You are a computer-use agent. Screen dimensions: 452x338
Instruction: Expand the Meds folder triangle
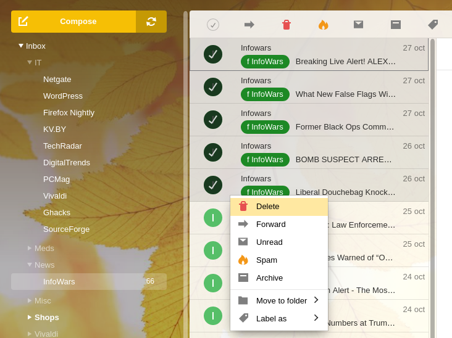tap(30, 248)
